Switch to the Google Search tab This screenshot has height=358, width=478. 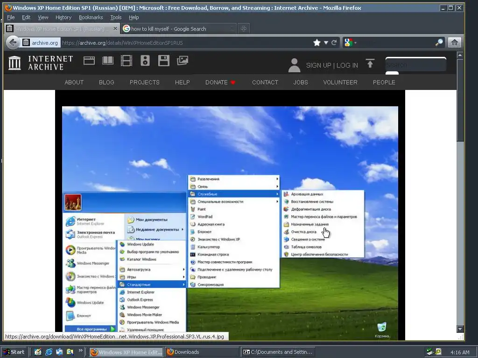click(178, 28)
